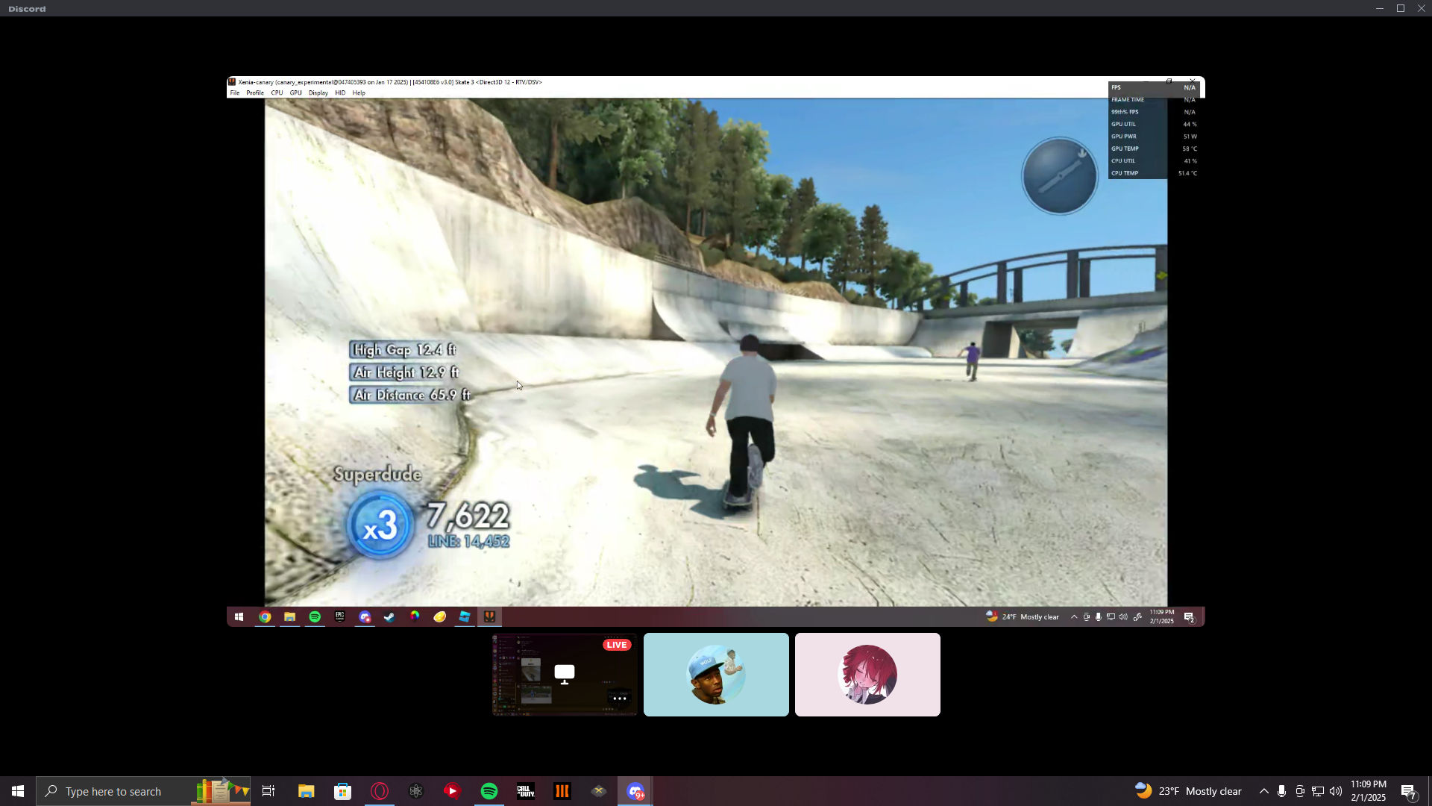Open the Windows Start menu
This screenshot has height=806, width=1432.
(18, 791)
